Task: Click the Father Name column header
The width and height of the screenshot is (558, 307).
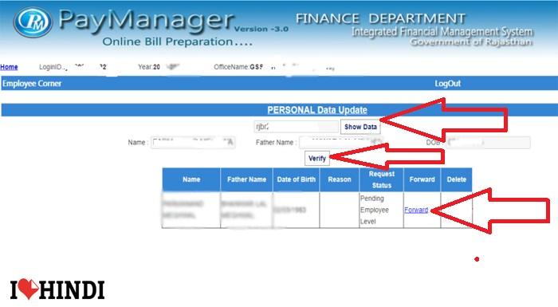Action: pos(246,179)
